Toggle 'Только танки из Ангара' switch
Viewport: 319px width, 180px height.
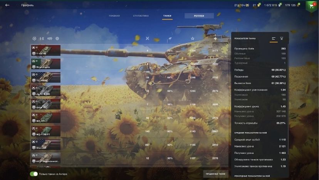pos(34,174)
